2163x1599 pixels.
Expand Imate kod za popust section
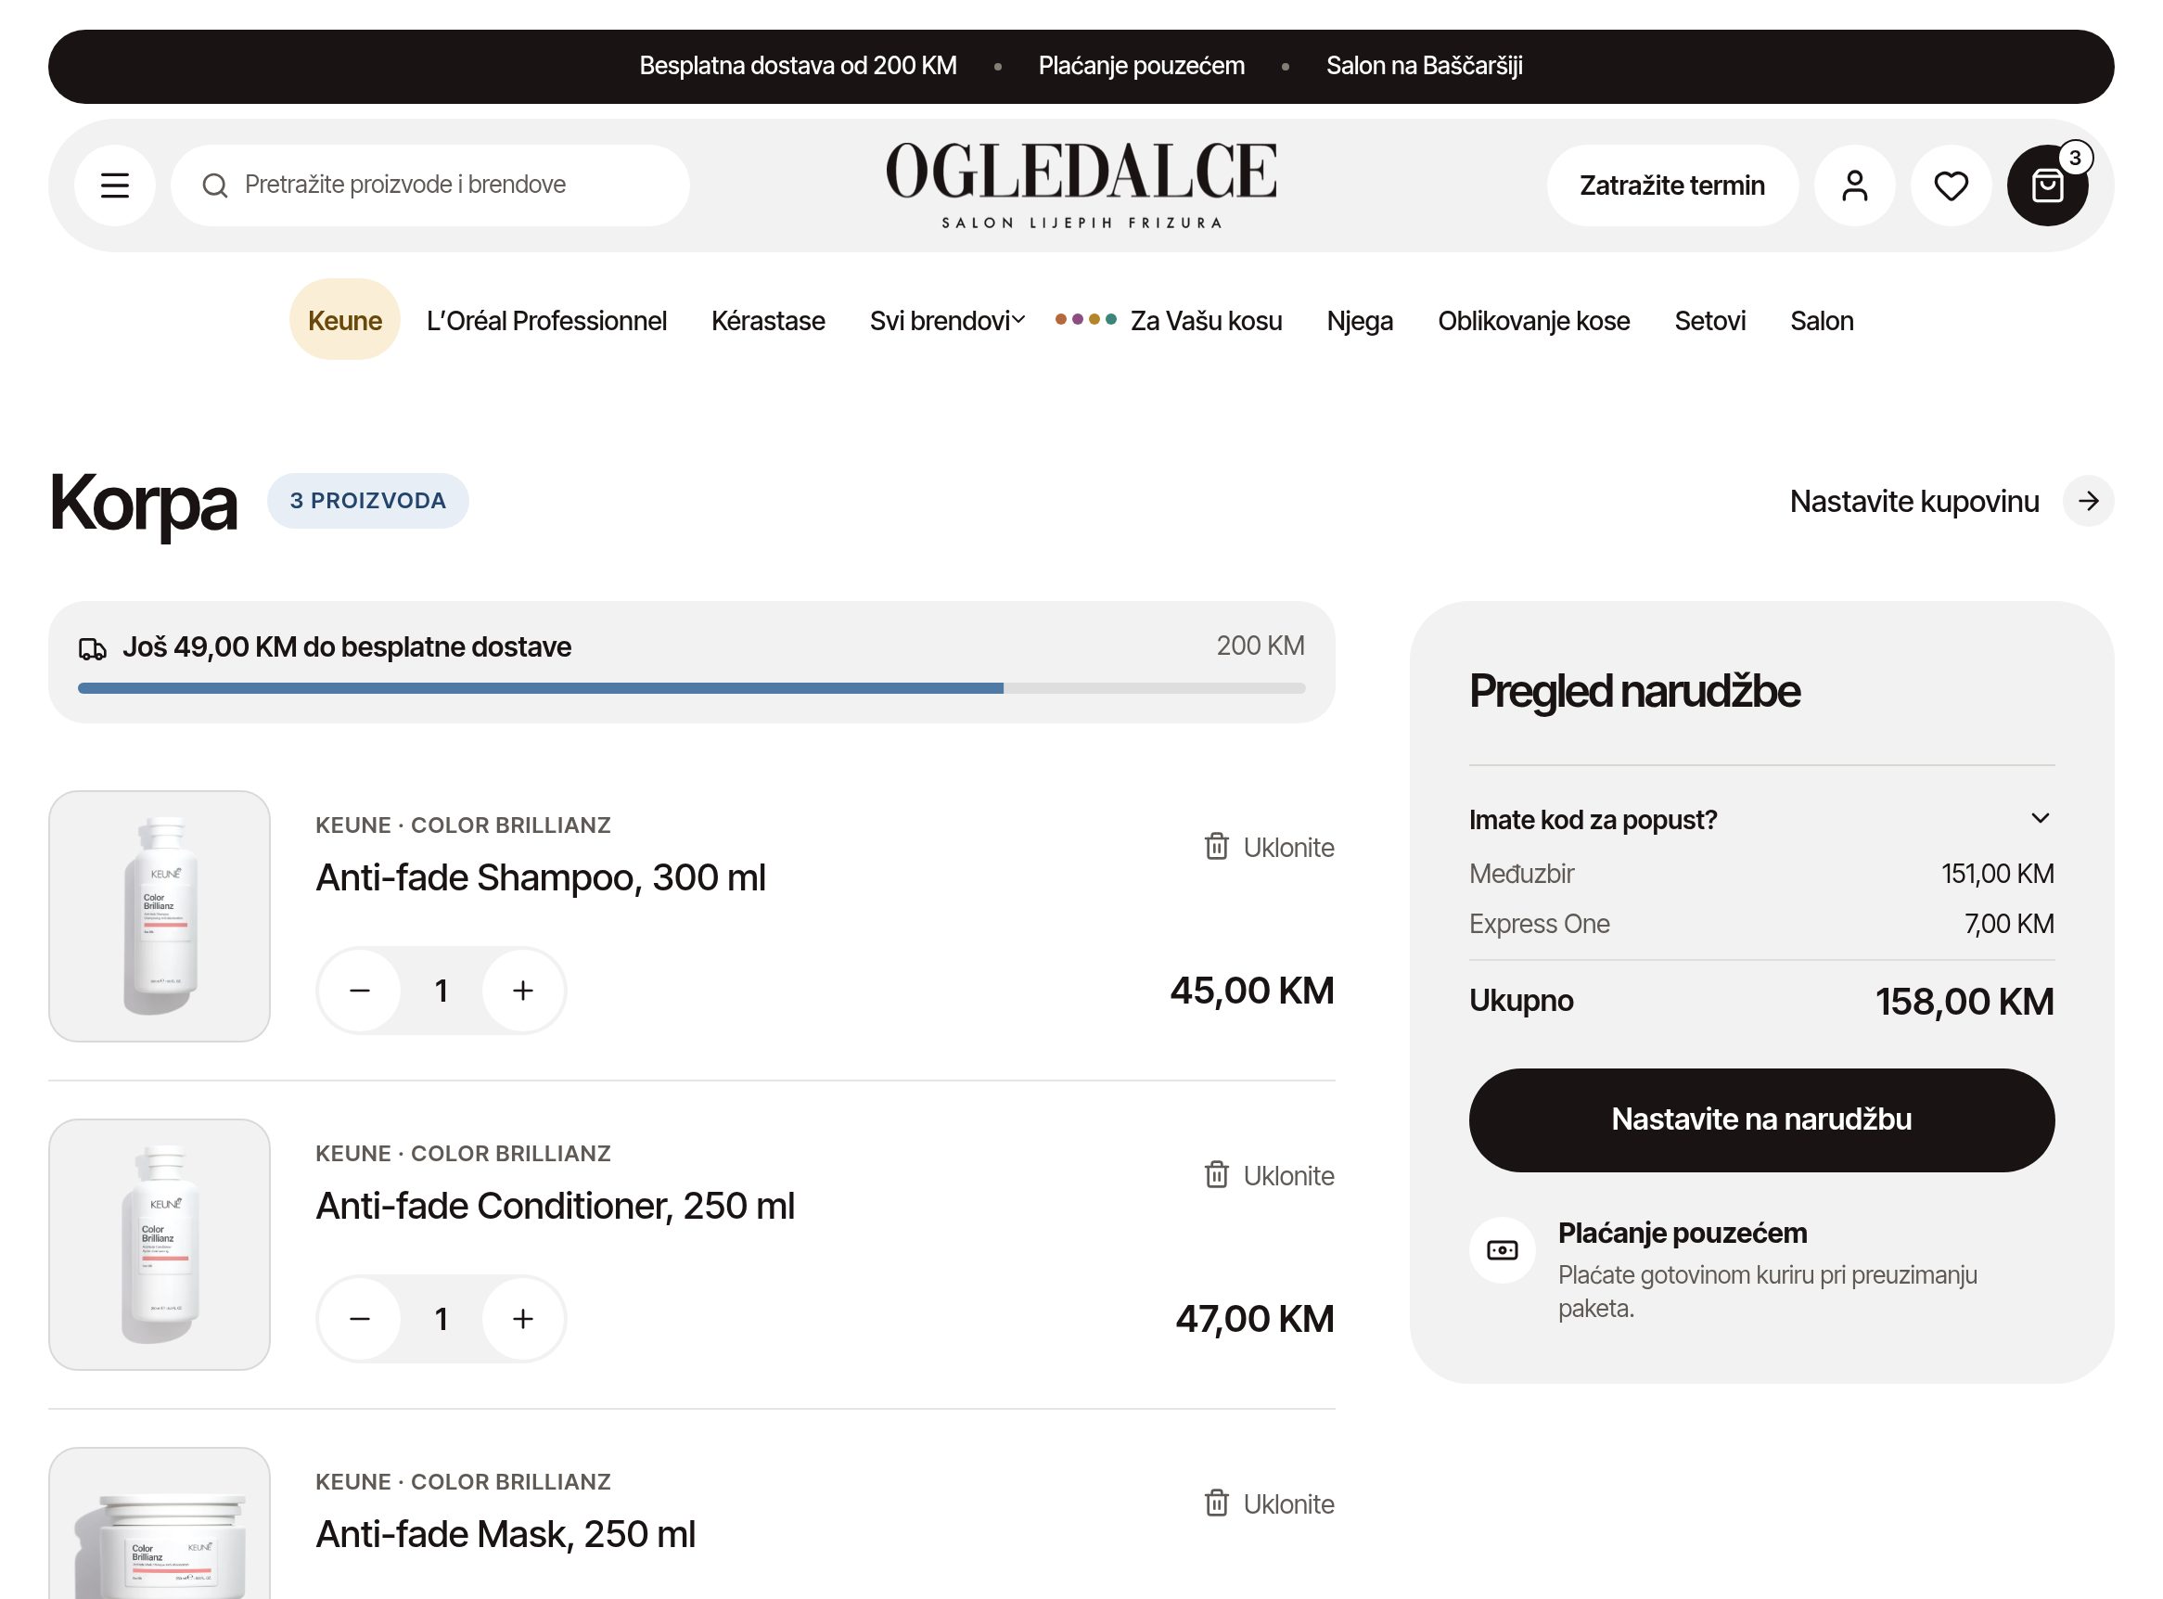pyautogui.click(x=1761, y=819)
